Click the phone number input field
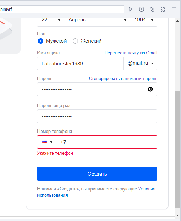The image size is (181, 221). [107, 142]
